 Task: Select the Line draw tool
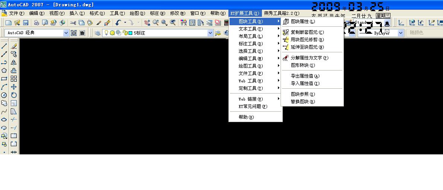pyautogui.click(x=4, y=46)
